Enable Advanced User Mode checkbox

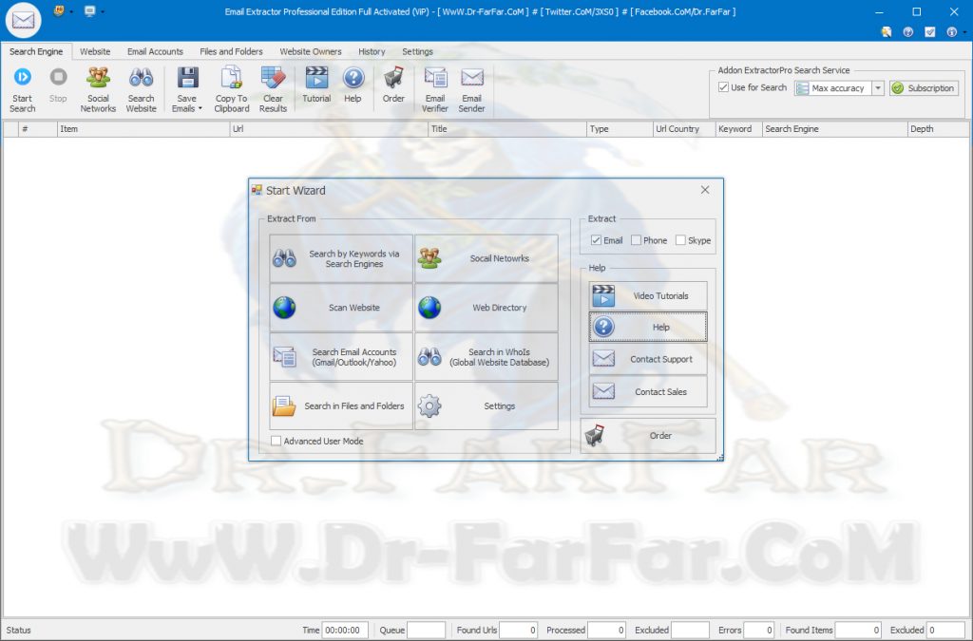(x=277, y=441)
